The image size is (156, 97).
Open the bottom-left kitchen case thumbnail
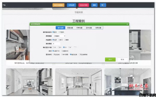29,82
